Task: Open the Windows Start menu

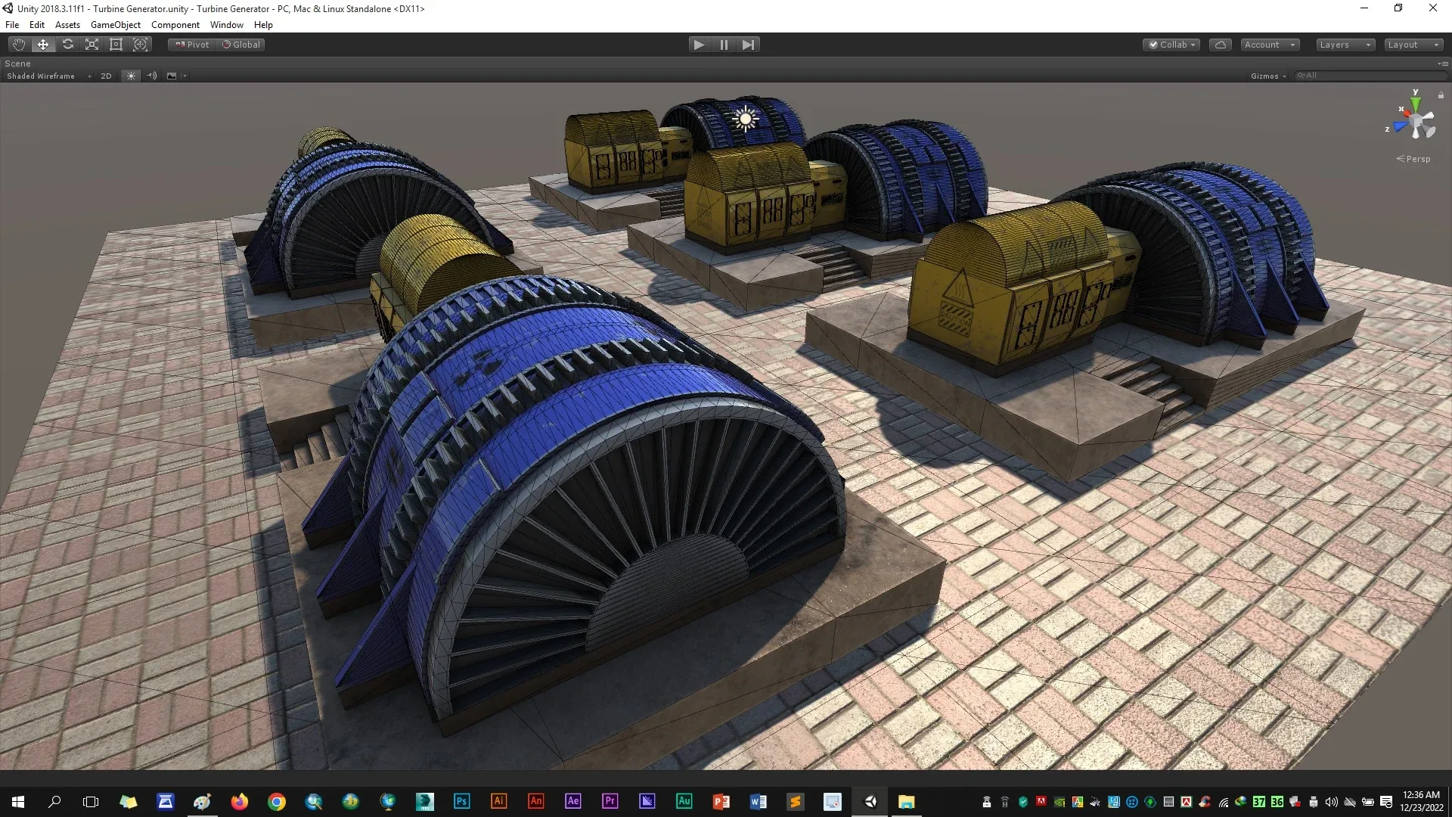Action: pos(18,802)
